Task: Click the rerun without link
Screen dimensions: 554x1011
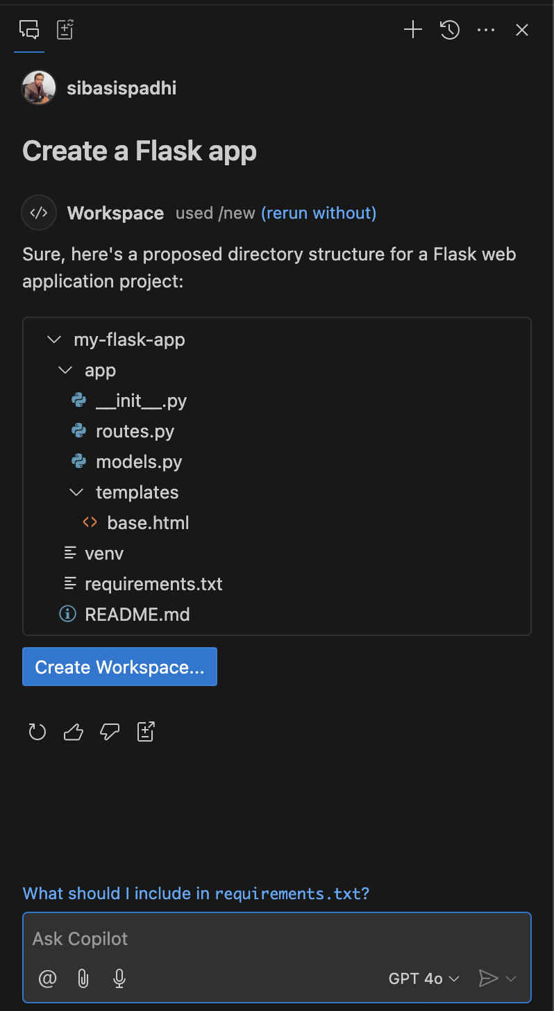Action: [x=319, y=212]
